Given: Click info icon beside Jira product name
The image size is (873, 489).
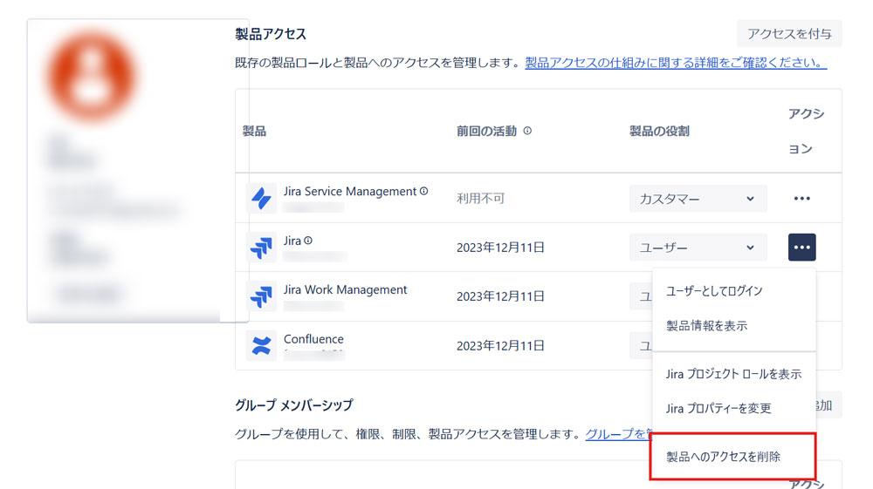Looking at the screenshot, I should (308, 241).
